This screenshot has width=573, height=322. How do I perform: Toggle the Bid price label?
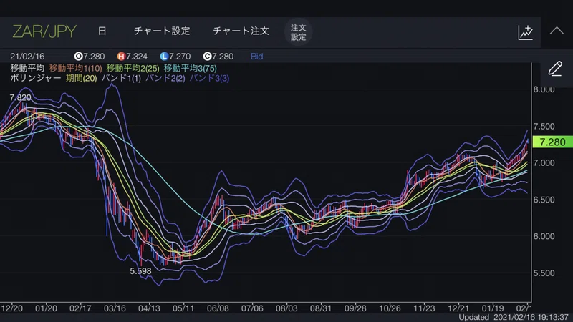[256, 57]
